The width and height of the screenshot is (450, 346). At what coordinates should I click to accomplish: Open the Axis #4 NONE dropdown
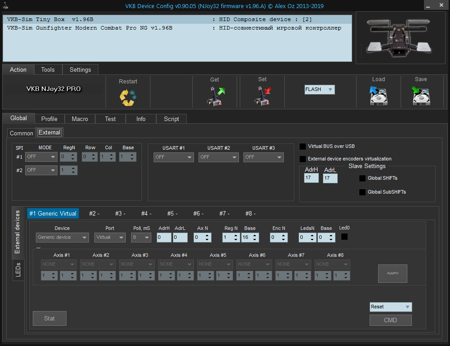pyautogui.click(x=176, y=264)
